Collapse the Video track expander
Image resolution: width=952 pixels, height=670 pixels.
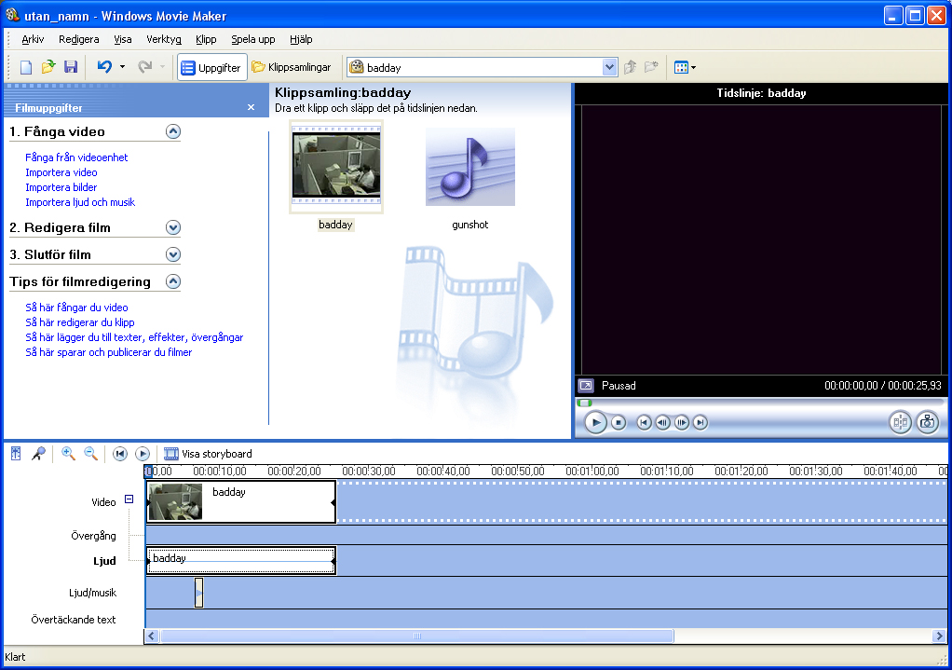pos(129,499)
